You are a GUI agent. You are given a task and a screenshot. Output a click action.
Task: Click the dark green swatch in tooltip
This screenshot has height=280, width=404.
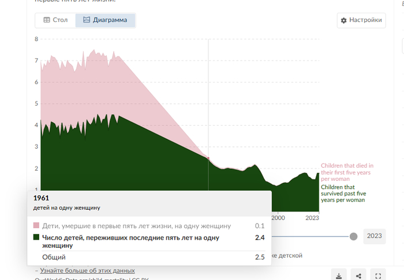(36, 237)
